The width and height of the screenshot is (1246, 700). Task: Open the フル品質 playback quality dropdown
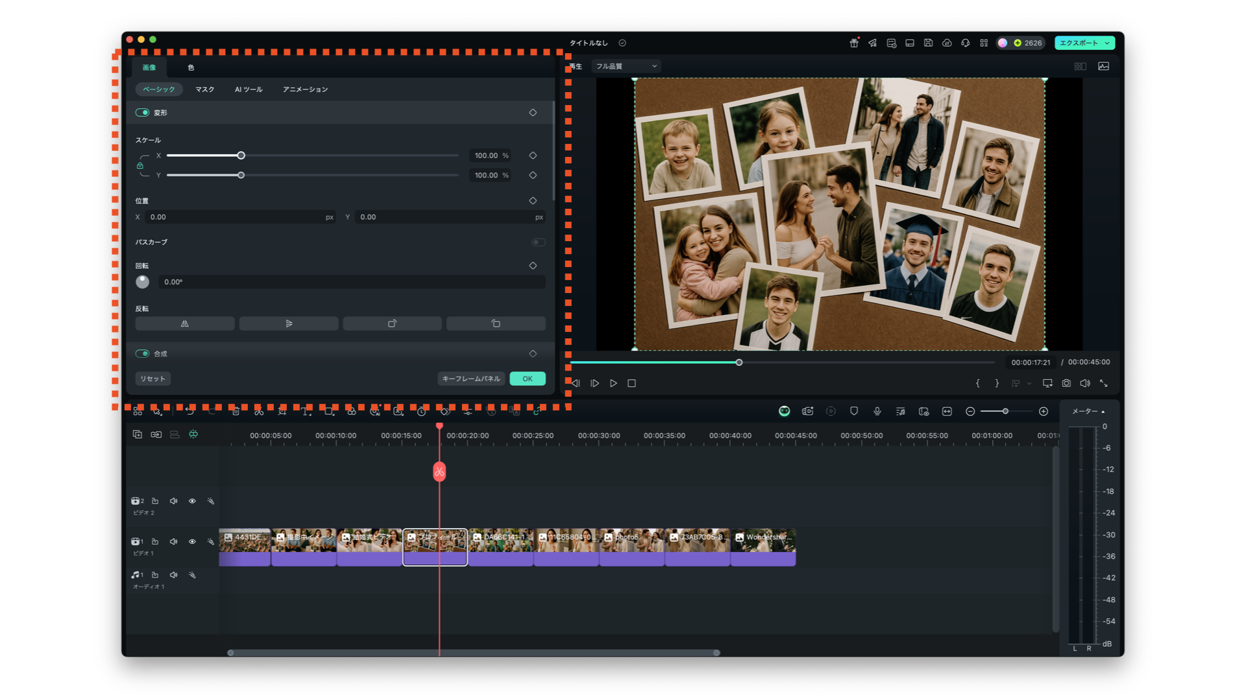click(626, 66)
